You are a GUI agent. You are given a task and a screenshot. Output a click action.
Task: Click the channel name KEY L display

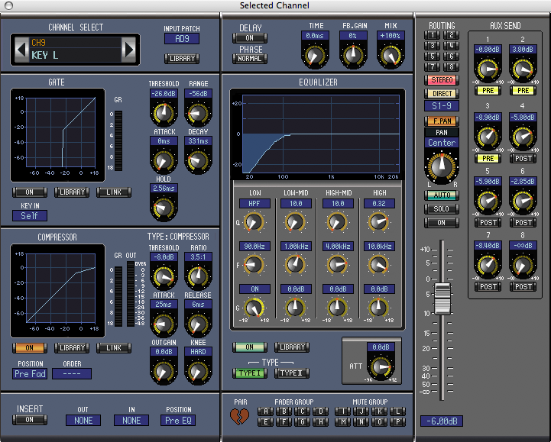76,55
